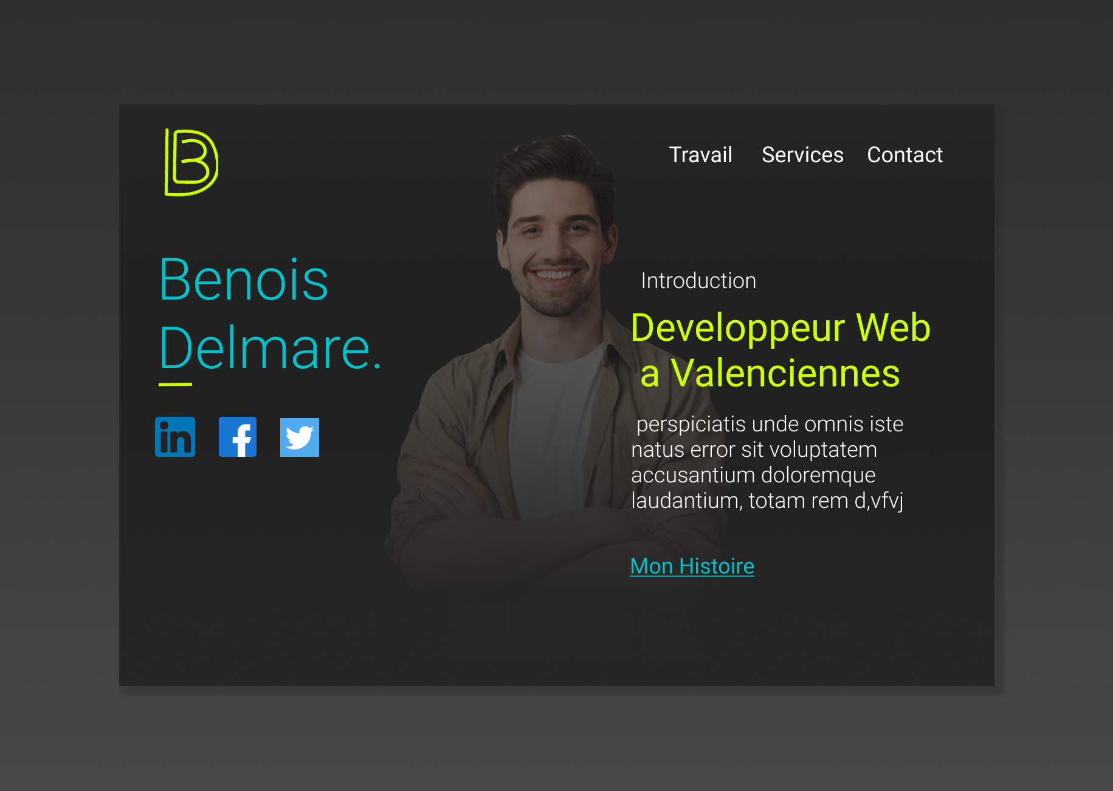Click the a Valenciennes heading line

[x=770, y=373]
